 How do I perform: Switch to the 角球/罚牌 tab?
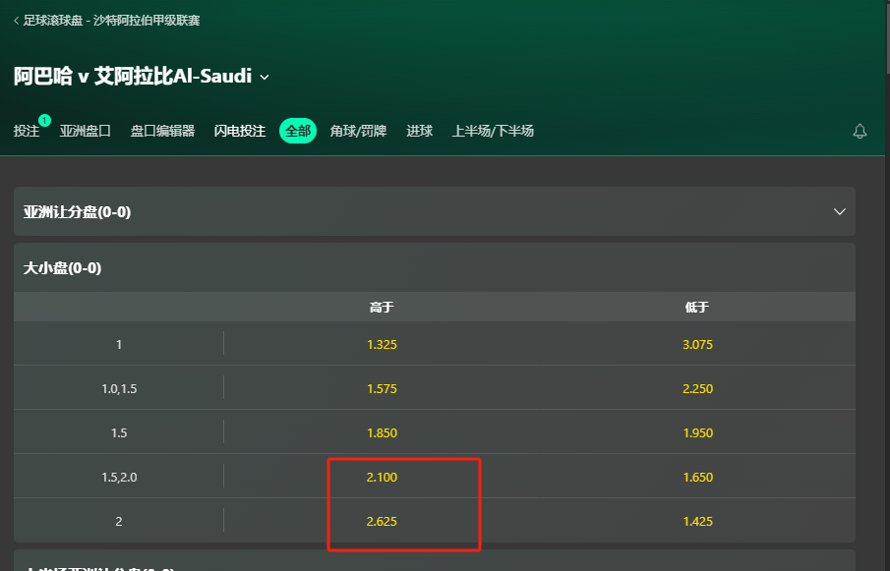pyautogui.click(x=358, y=131)
